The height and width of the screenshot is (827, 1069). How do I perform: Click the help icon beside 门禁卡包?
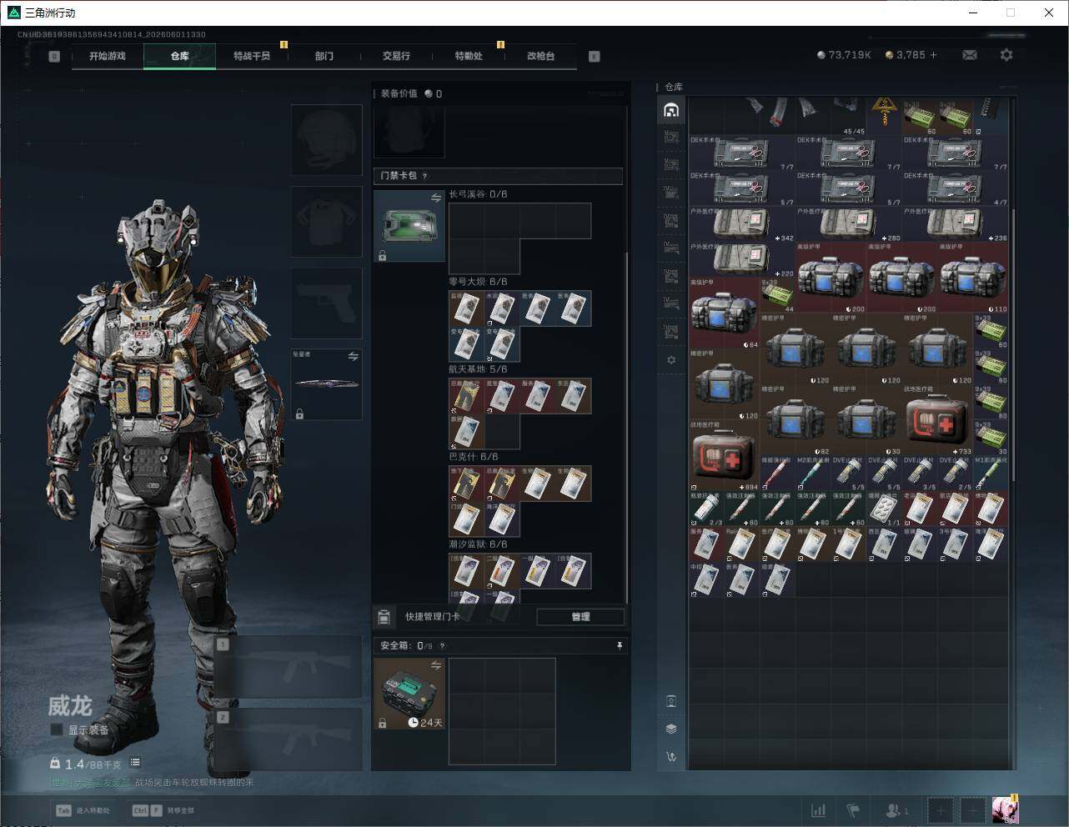(425, 176)
